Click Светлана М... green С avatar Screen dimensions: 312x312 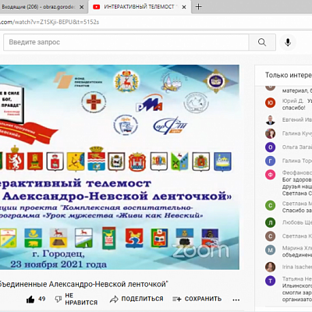270,206
